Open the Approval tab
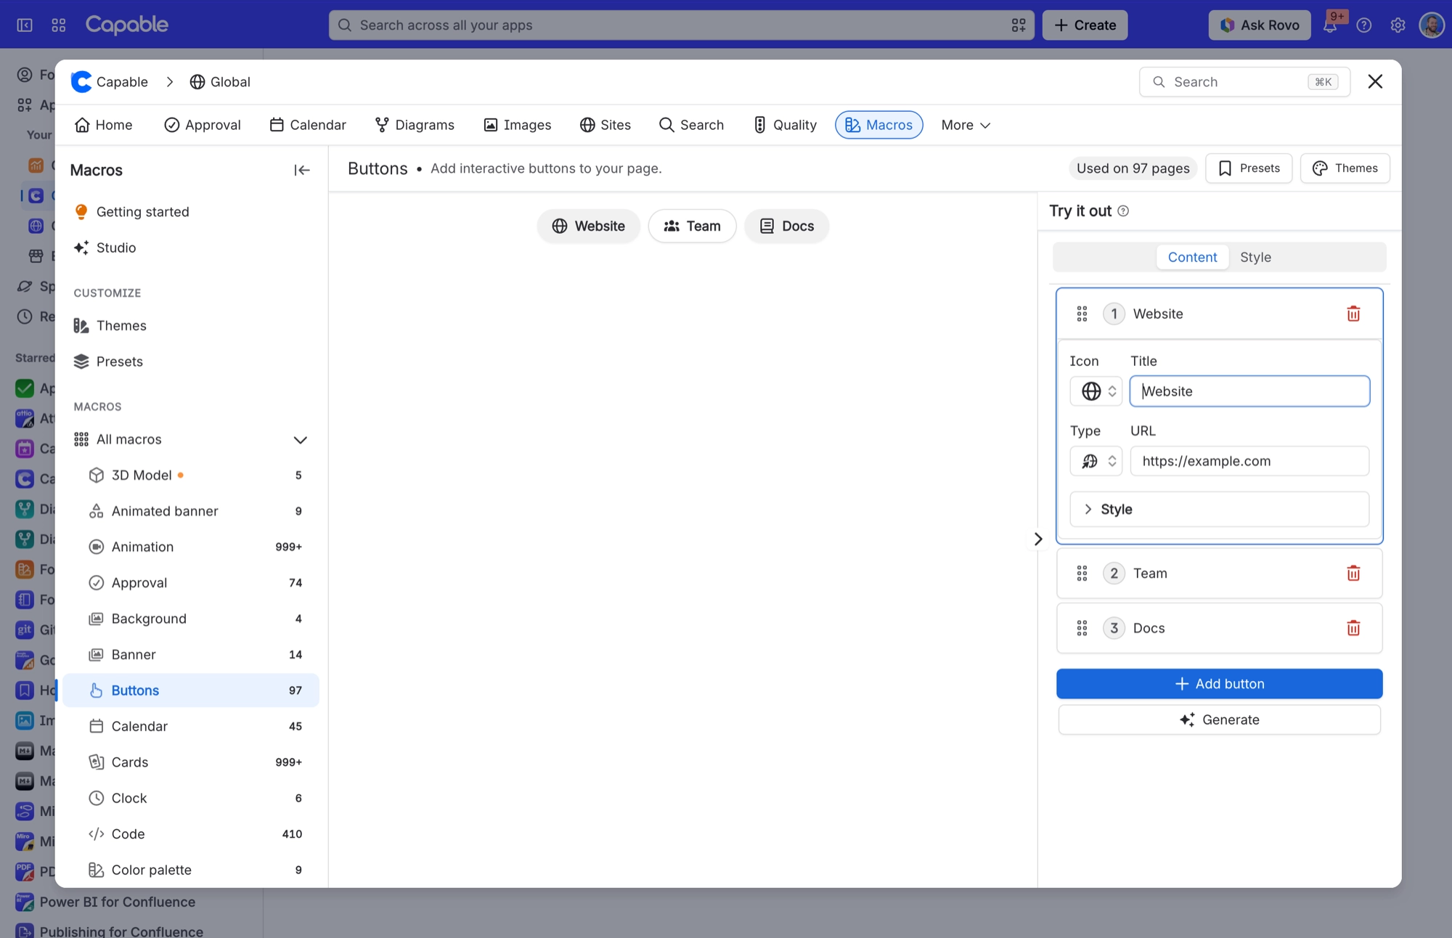The image size is (1452, 938). [x=203, y=125]
